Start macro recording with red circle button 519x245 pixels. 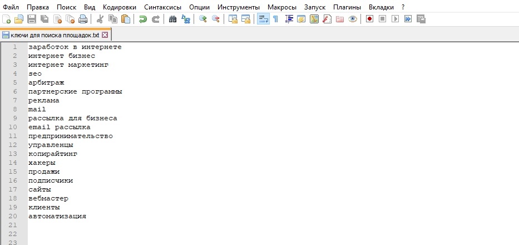(x=369, y=19)
